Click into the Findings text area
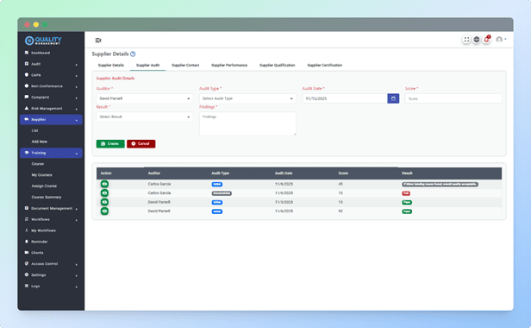531x328 pixels. point(247,123)
